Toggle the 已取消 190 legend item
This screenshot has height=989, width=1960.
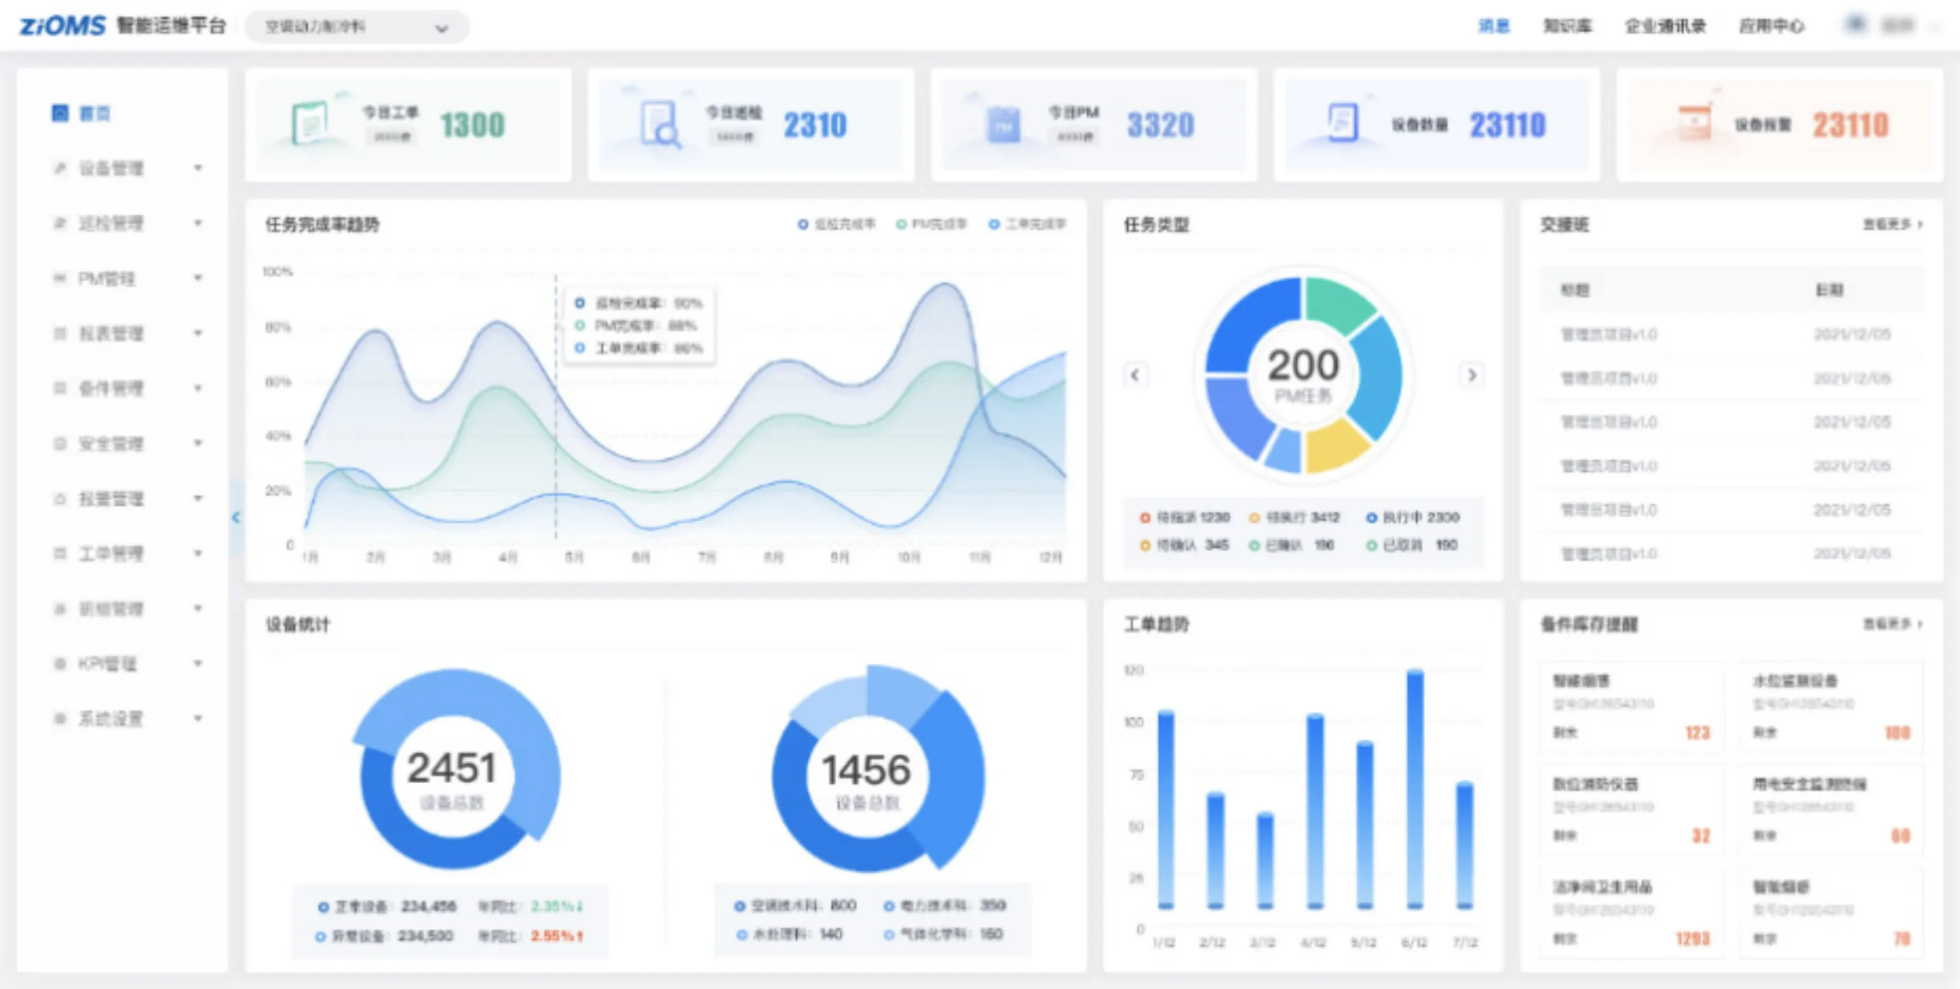pos(1413,546)
